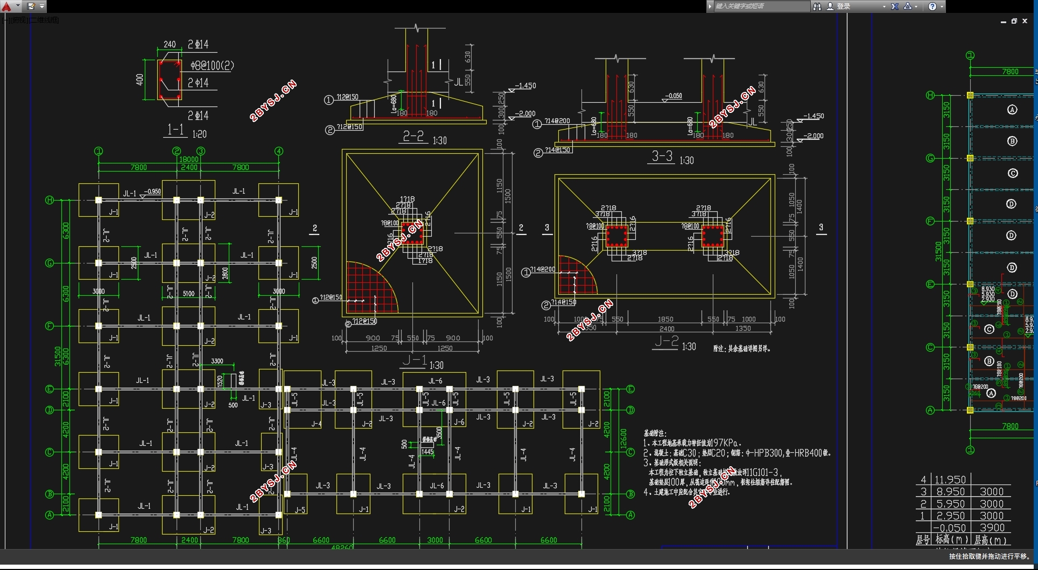
Task: Open the AutoCAD application menu logo
Action: coord(6,6)
